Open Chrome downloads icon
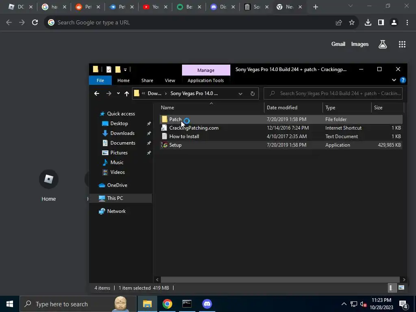416x312 pixels. coord(368,23)
